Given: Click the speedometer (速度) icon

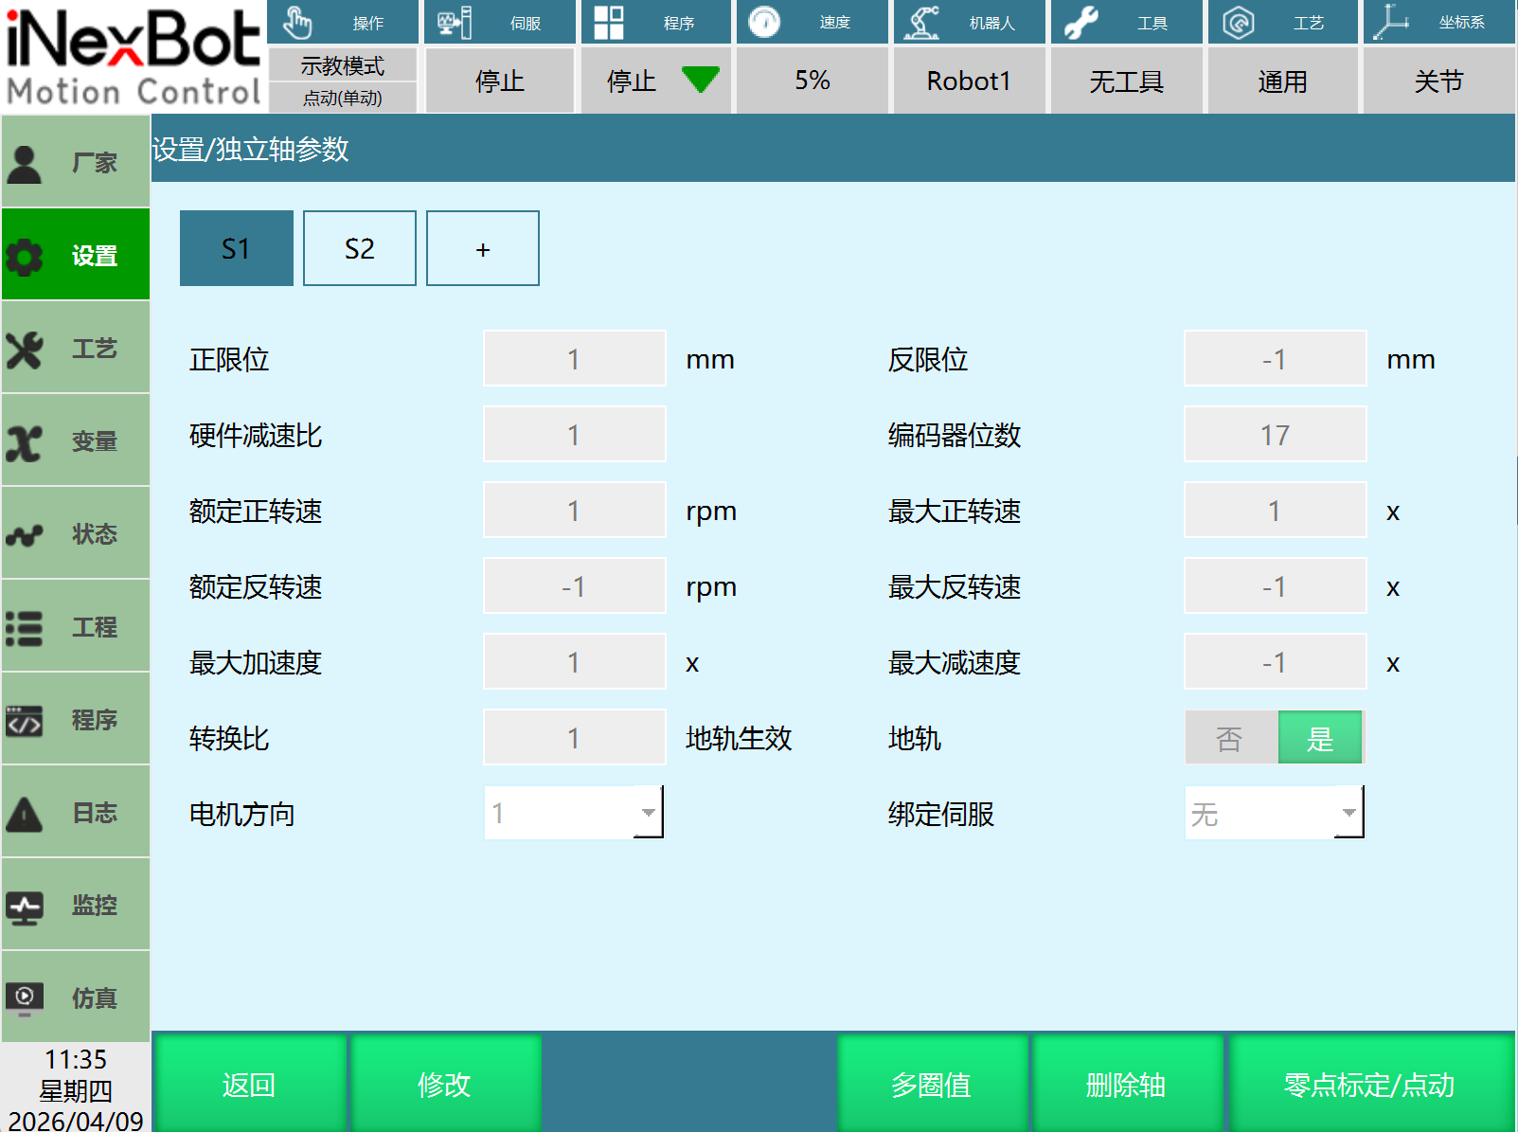Looking at the screenshot, I should point(764,23).
